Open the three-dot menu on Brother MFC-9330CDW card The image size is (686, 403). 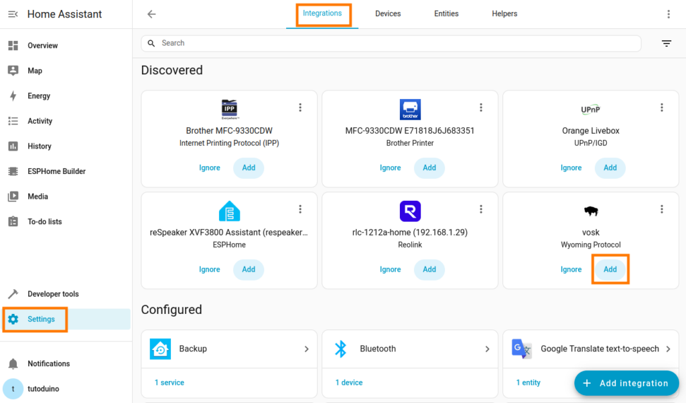click(x=300, y=108)
